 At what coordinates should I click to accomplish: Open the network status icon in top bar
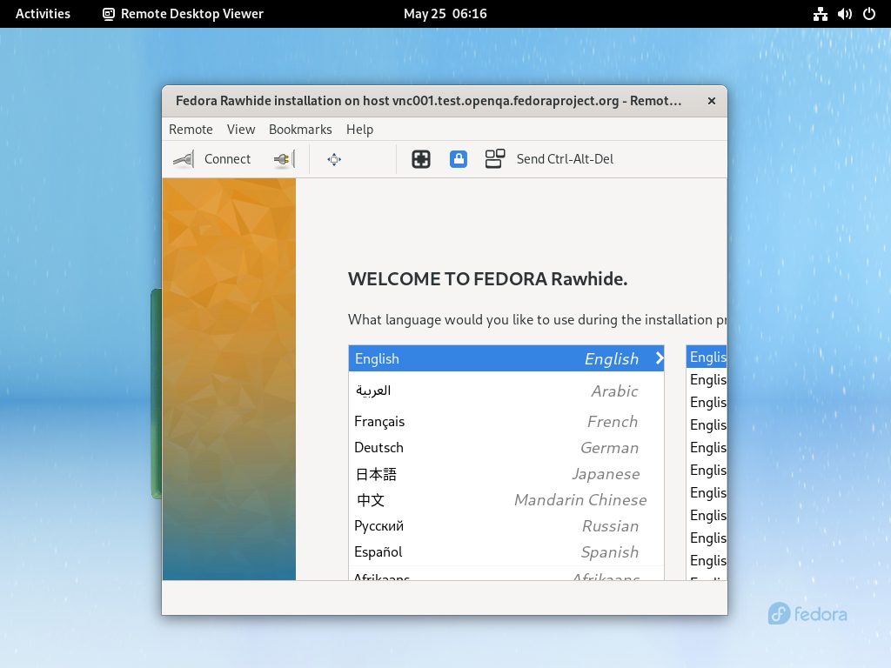coord(820,14)
